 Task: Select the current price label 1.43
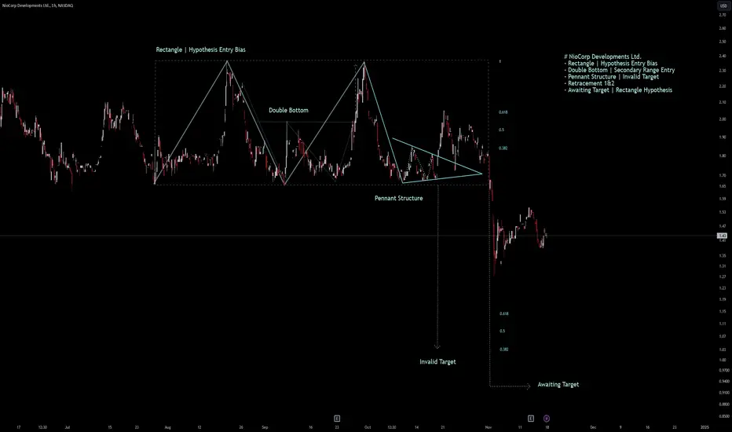(x=723, y=236)
